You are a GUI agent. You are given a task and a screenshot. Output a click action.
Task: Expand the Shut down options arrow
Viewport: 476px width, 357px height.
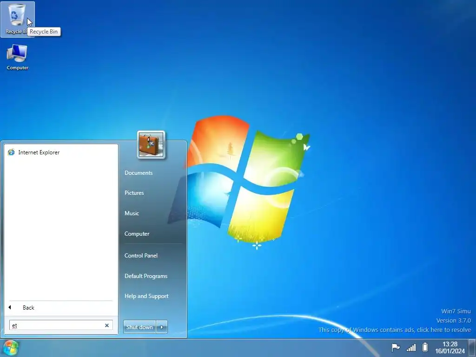[162, 327]
